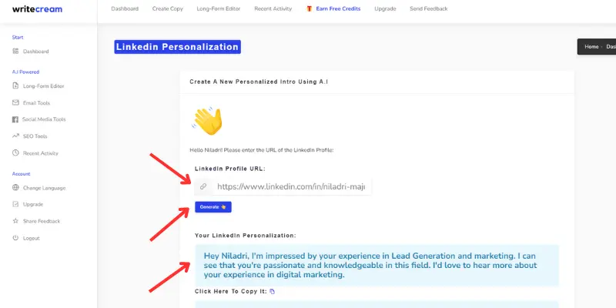Open Recent Activity label from the sidebar
Screen dimensions: 616x308
click(41, 153)
